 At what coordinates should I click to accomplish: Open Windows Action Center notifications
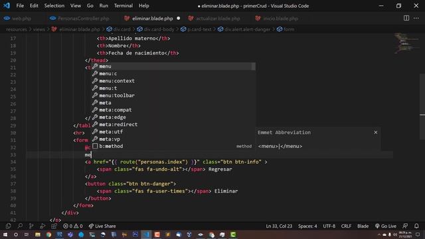coord(418,234)
